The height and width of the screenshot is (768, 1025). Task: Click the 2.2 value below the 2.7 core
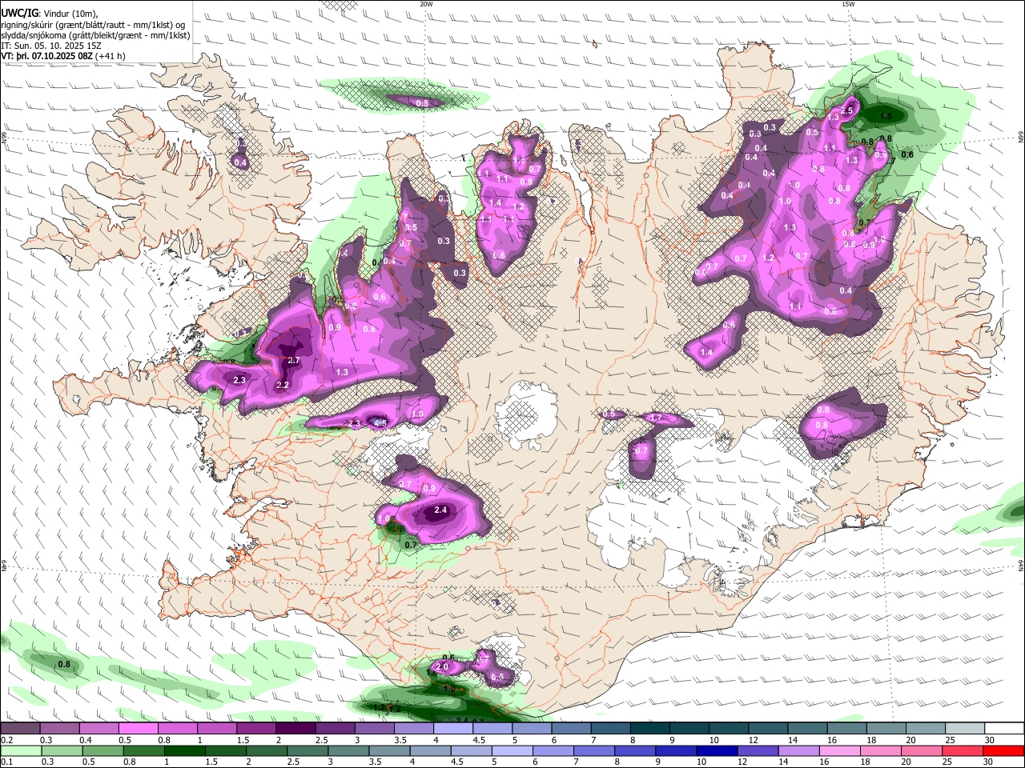282,386
